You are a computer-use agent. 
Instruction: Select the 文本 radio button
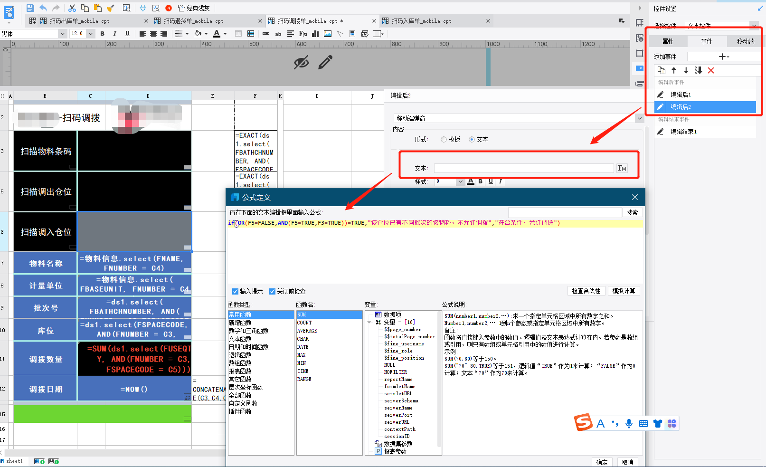pyautogui.click(x=472, y=139)
